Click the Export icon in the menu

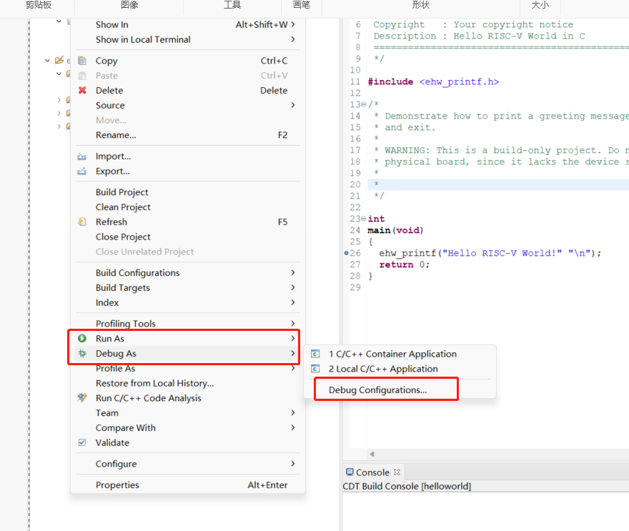[x=82, y=172]
